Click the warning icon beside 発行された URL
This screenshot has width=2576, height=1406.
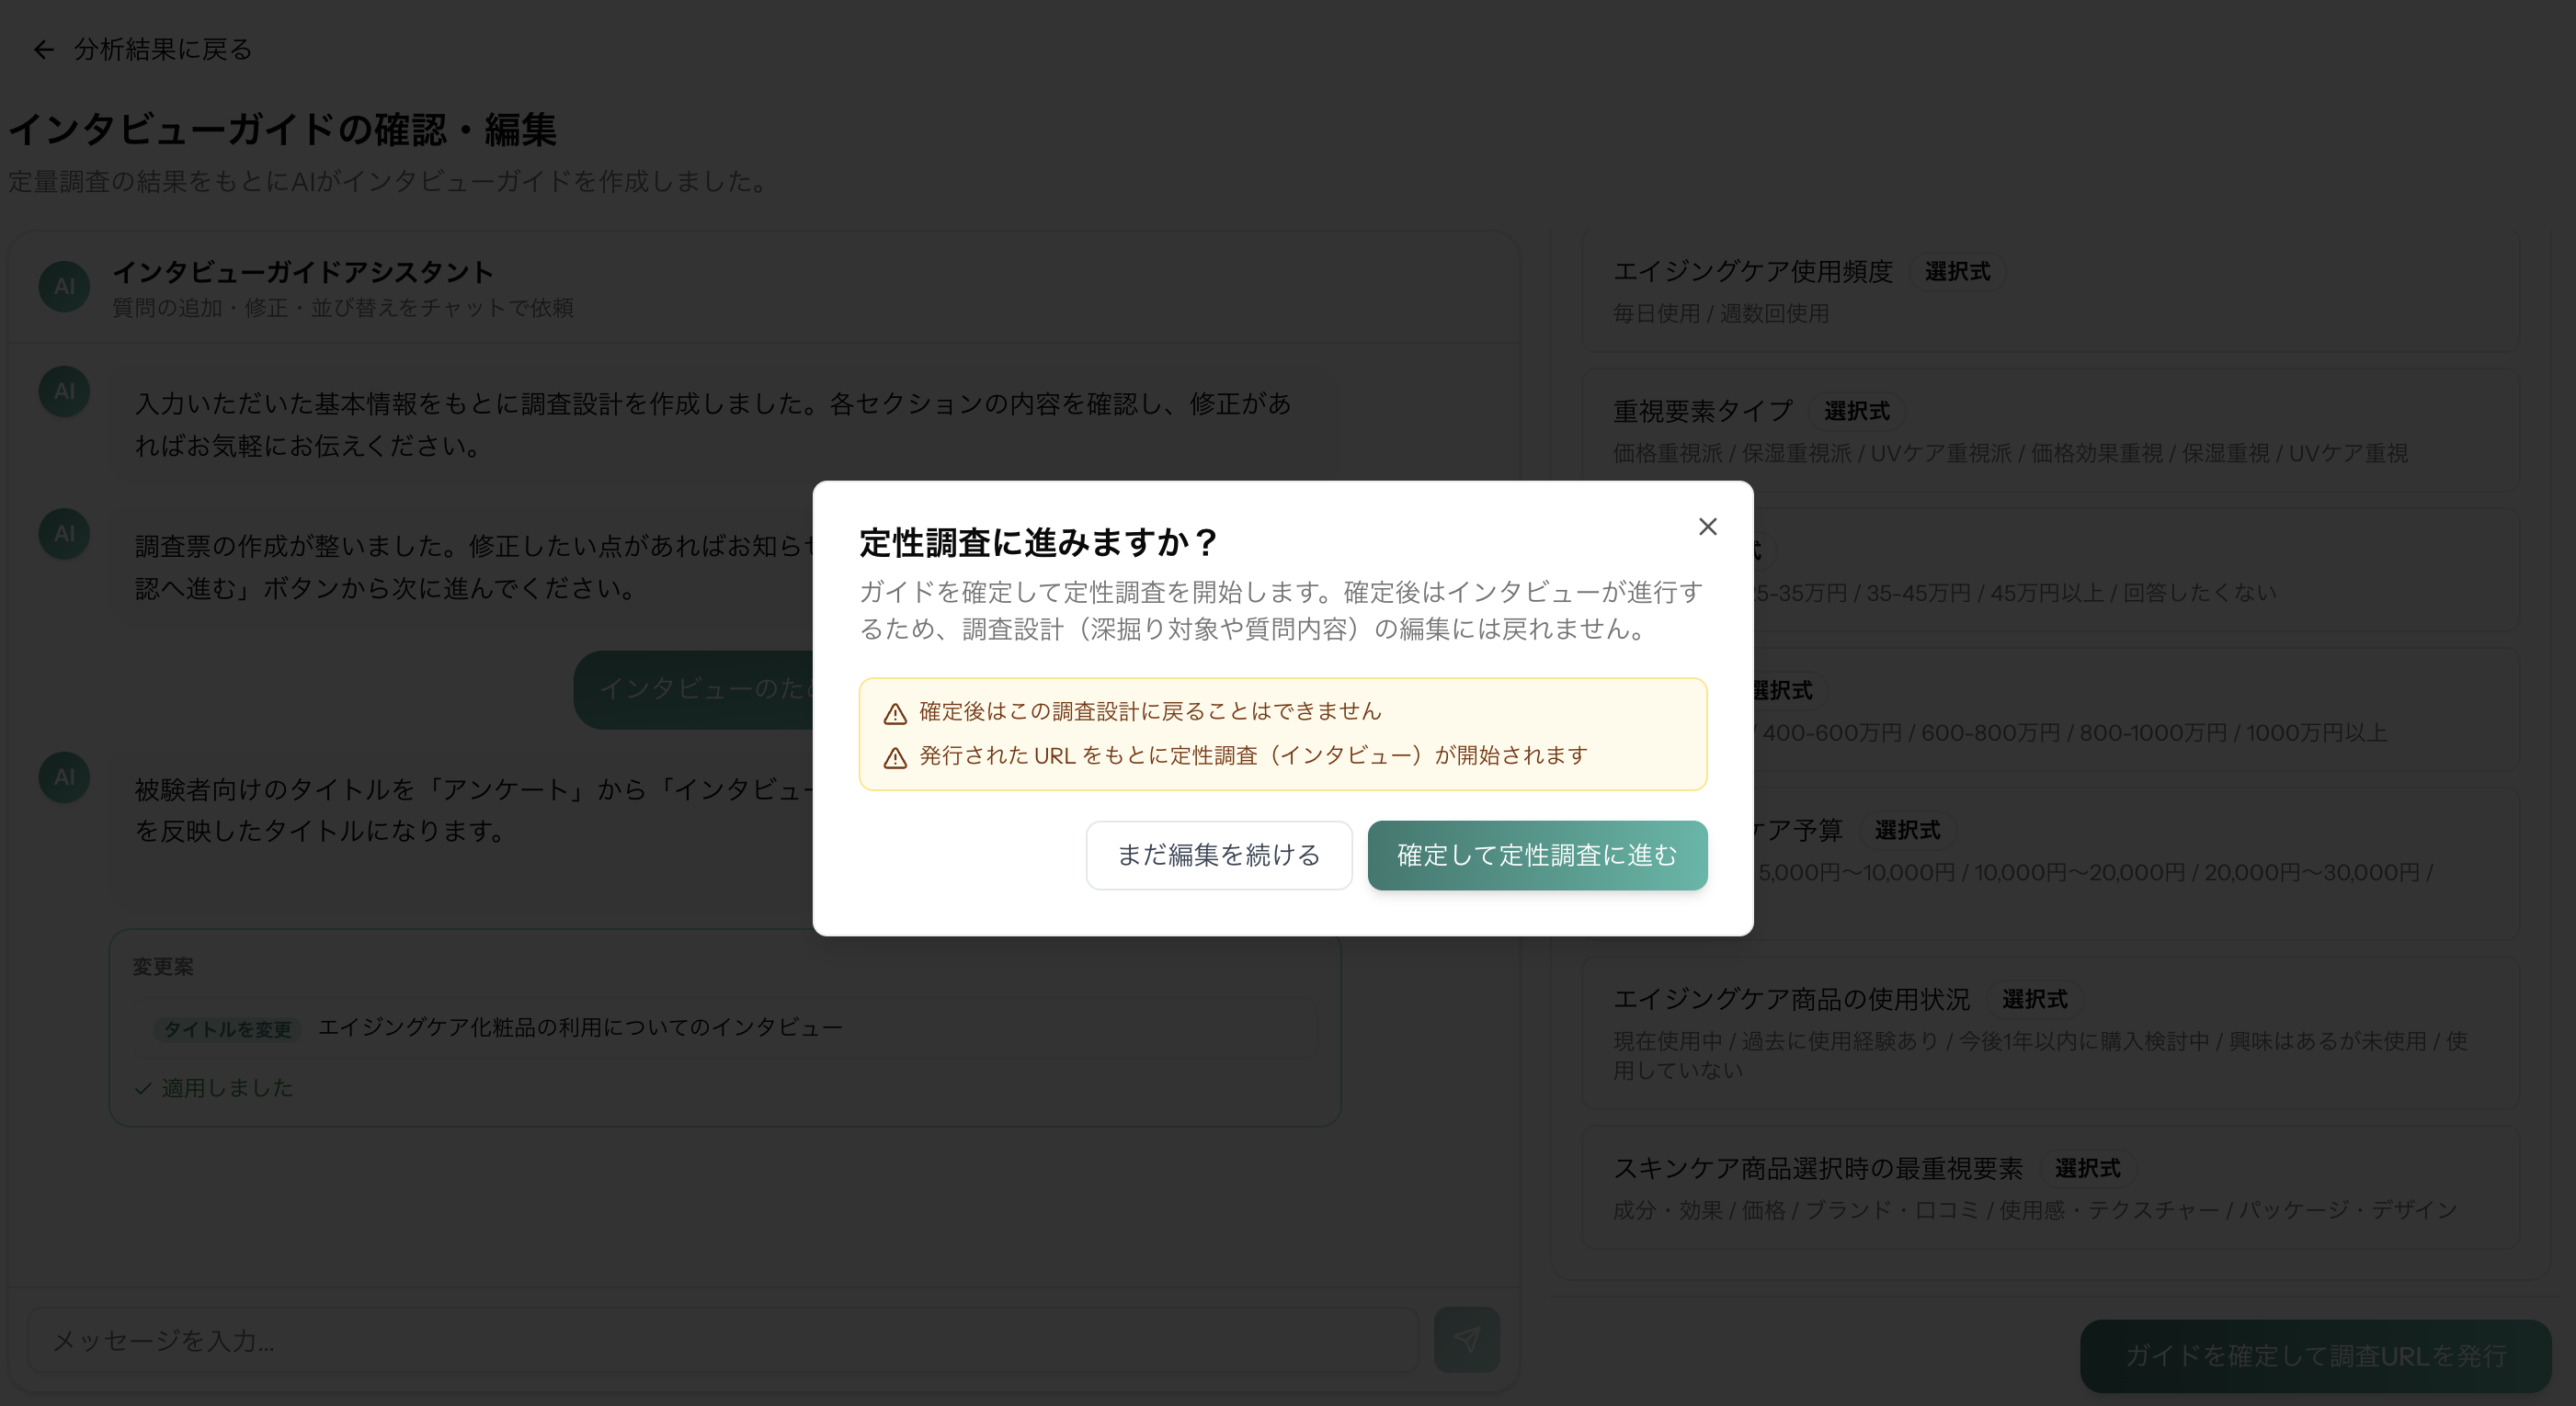point(895,757)
